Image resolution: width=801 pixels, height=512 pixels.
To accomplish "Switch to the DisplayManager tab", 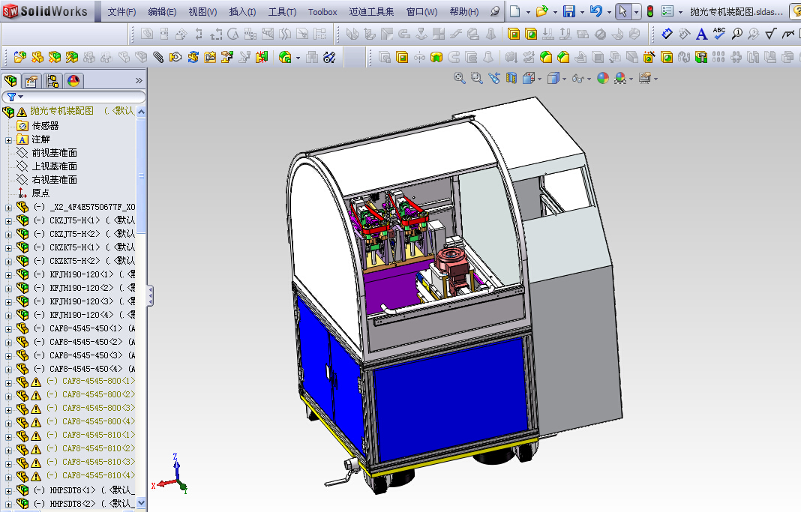I will [x=73, y=81].
